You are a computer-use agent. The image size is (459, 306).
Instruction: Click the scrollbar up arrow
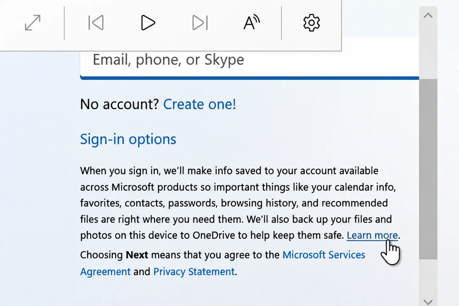coord(428,15)
